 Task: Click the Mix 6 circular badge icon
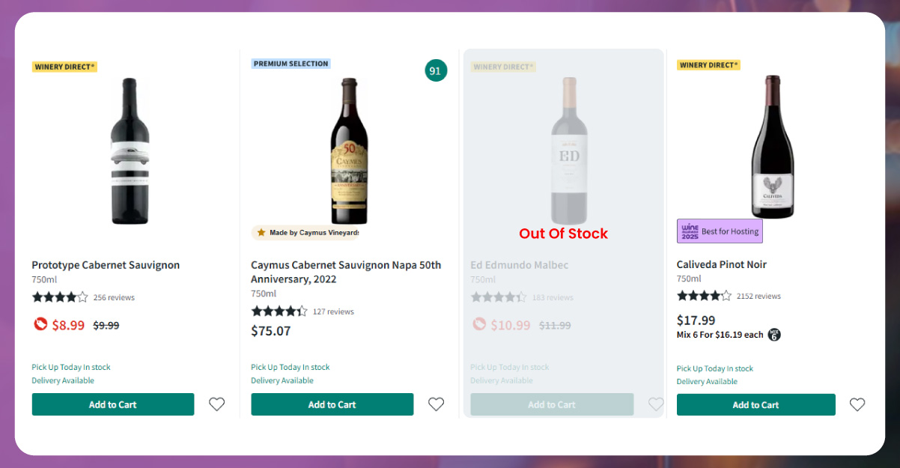pyautogui.click(x=774, y=335)
